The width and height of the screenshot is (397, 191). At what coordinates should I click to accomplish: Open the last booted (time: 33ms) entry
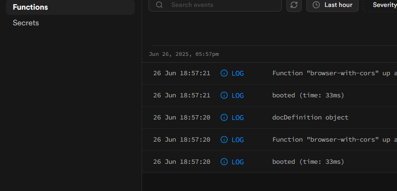point(308,162)
